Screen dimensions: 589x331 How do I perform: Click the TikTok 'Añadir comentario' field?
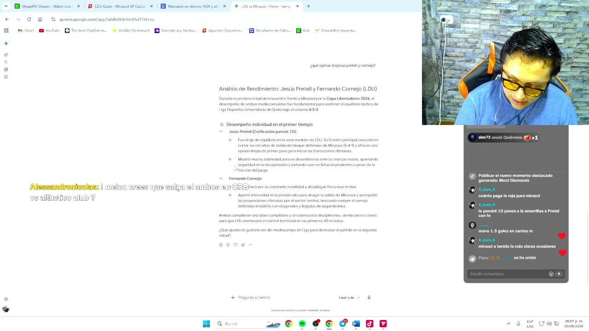click(508, 274)
